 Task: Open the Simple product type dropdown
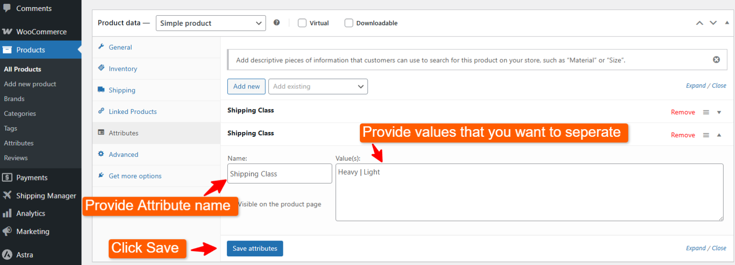point(211,23)
